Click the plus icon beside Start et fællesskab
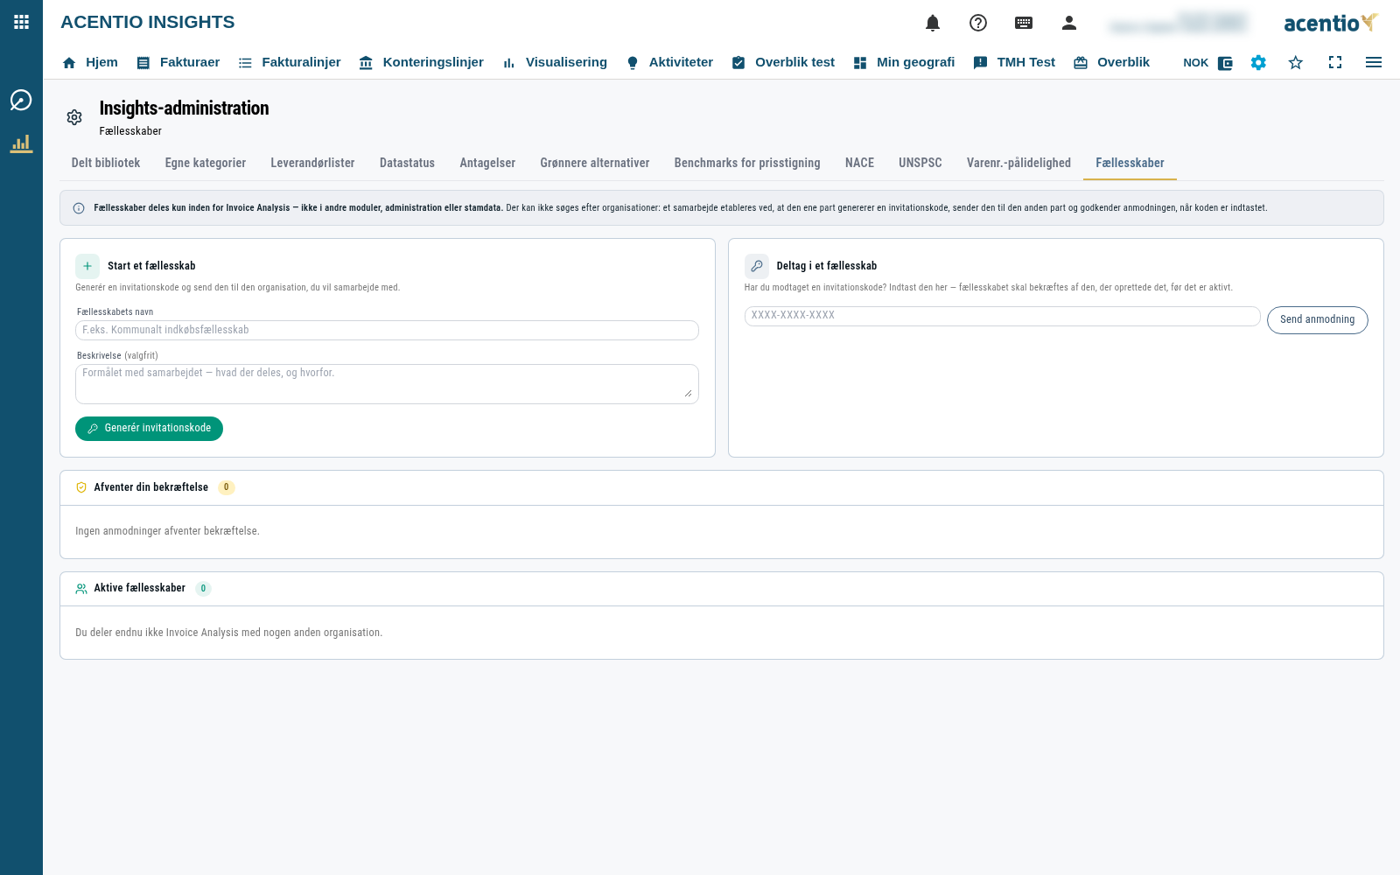Viewport: 1400px width, 875px height. (x=87, y=266)
